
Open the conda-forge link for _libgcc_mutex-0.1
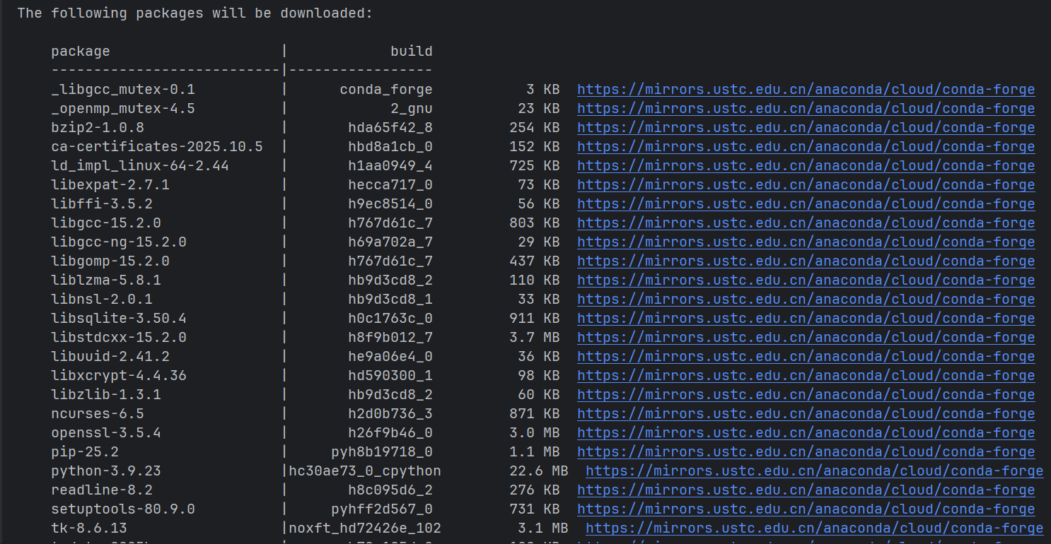806,90
